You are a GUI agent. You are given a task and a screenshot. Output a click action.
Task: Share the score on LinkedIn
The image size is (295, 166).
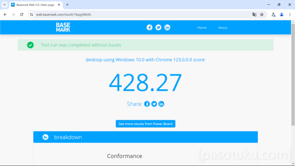pyautogui.click(x=161, y=104)
